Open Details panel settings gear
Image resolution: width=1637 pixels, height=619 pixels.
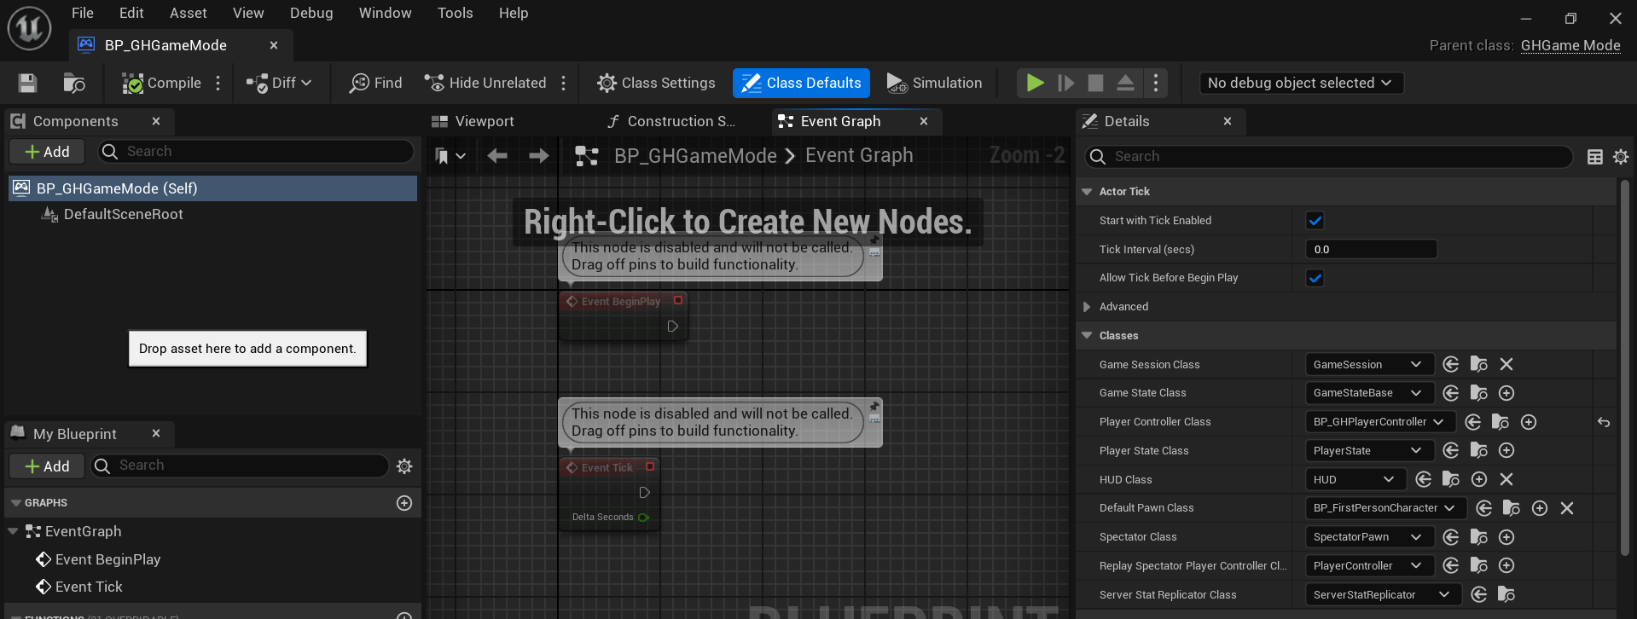(x=1621, y=156)
